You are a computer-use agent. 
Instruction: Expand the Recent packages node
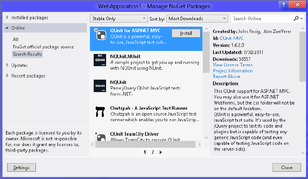click(7, 75)
